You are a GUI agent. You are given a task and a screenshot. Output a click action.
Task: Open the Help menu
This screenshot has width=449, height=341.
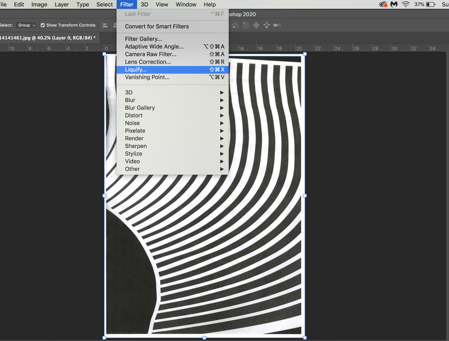[x=209, y=4]
